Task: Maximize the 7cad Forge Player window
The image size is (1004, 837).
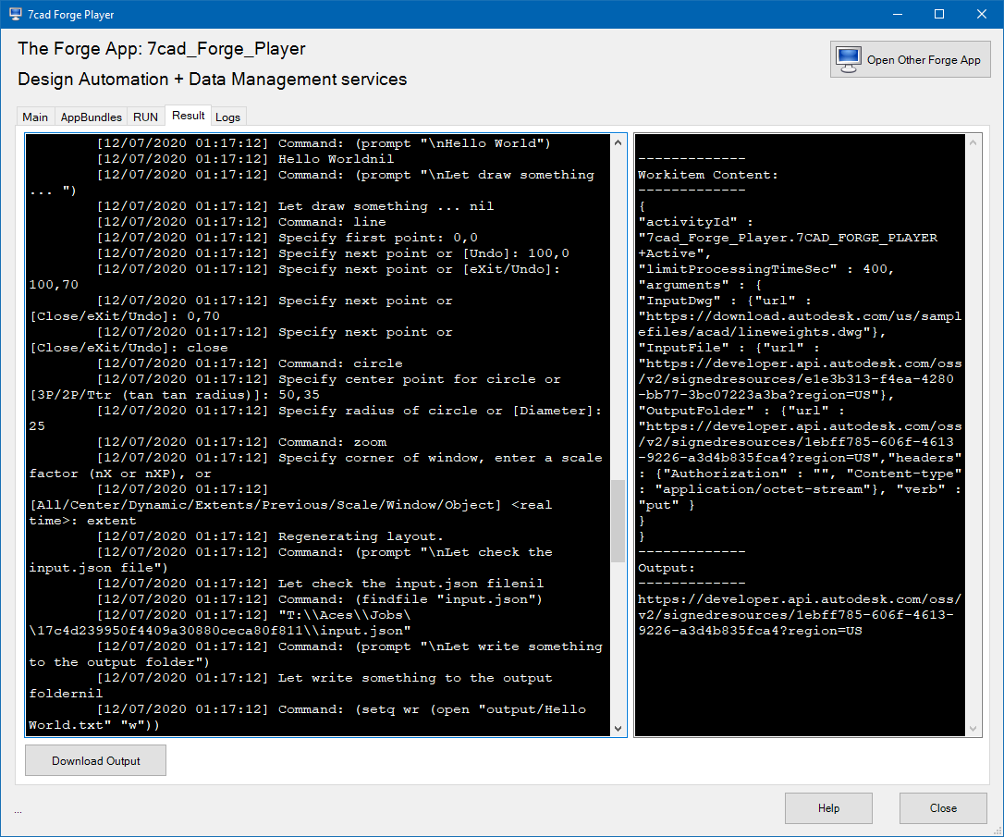Action: (938, 15)
